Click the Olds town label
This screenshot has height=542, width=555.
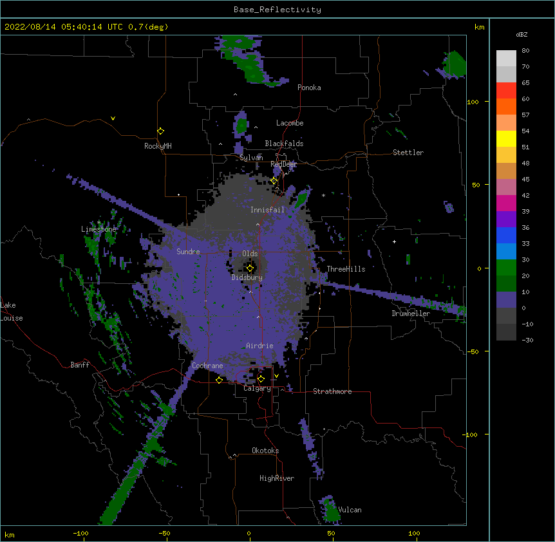250,254
